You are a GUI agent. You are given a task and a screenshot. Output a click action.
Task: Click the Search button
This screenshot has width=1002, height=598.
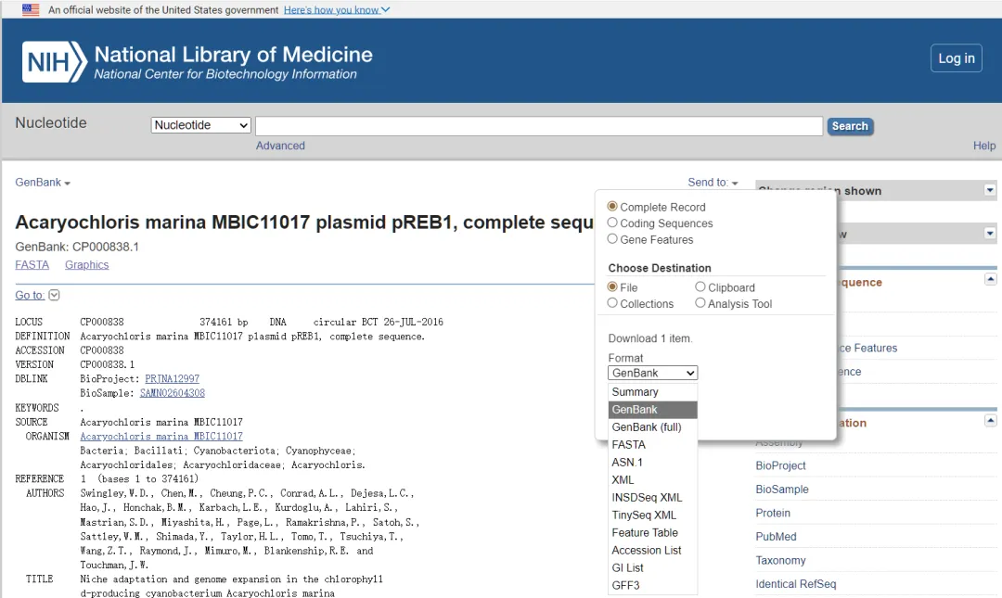point(849,126)
